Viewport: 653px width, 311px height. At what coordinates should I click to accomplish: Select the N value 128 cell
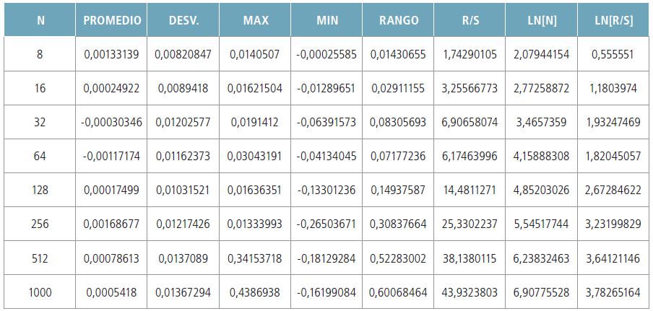[x=40, y=190]
